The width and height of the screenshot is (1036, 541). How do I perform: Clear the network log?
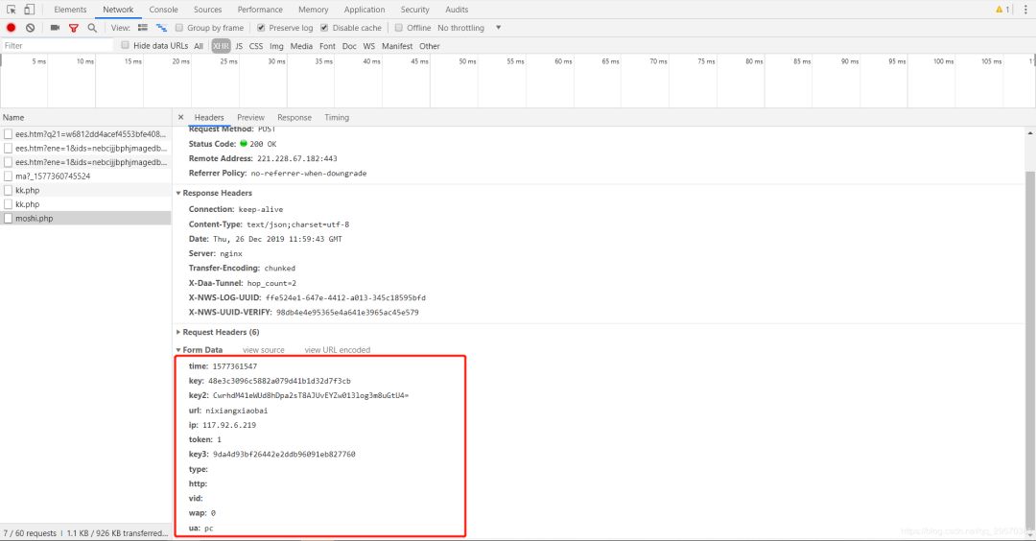[x=30, y=28]
